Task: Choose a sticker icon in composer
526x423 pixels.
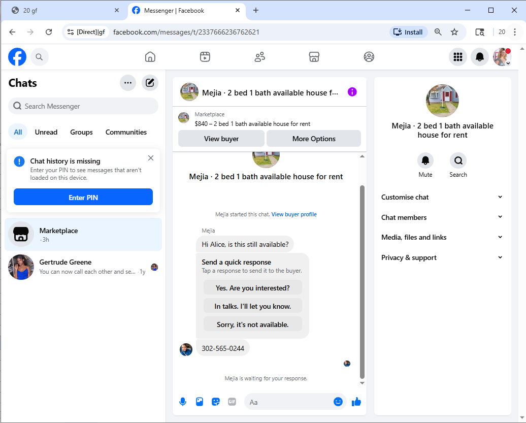Action: 216,402
